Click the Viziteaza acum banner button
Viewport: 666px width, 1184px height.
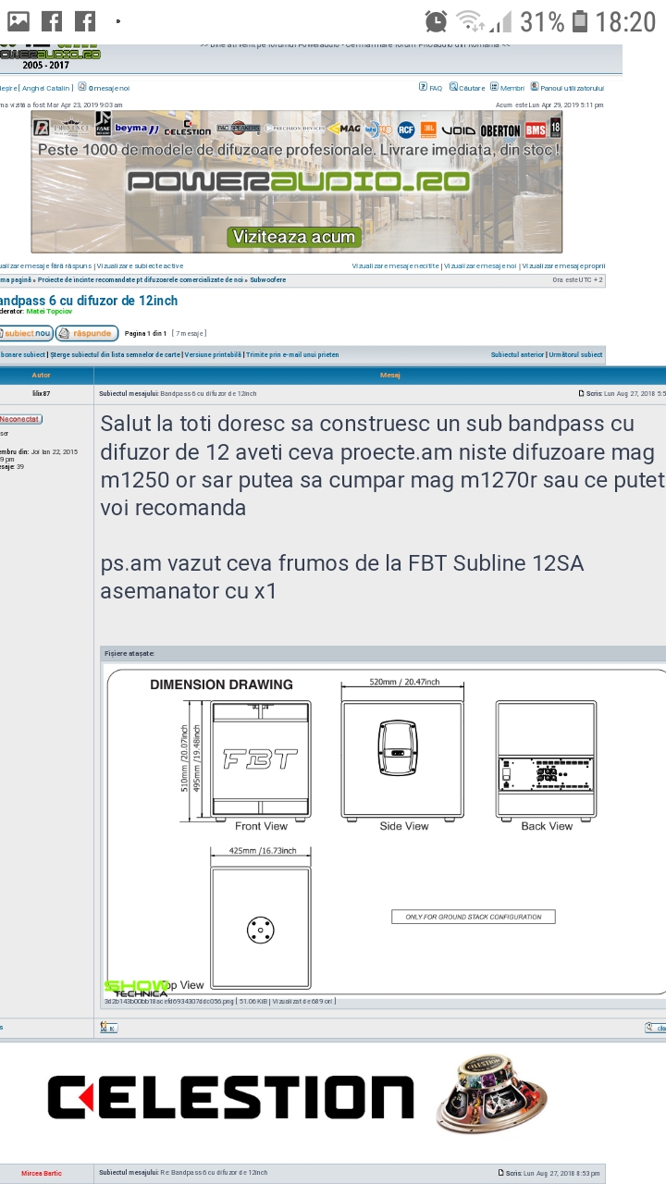pos(293,237)
